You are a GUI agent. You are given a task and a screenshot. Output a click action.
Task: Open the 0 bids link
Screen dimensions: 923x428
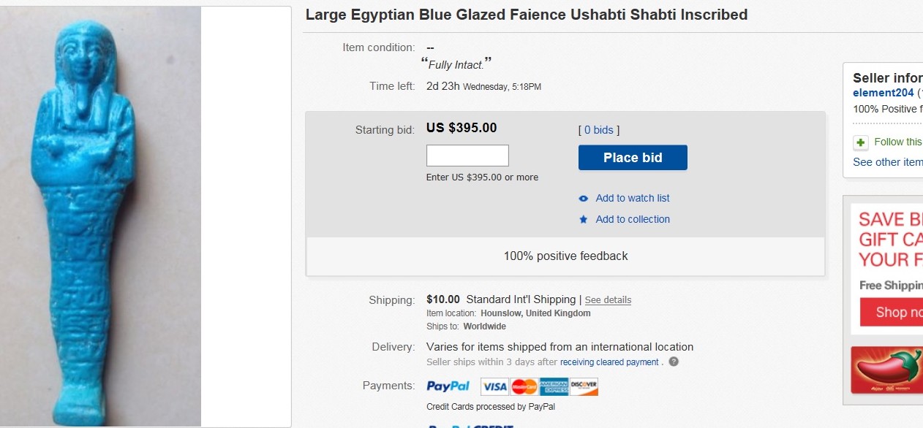tap(599, 130)
